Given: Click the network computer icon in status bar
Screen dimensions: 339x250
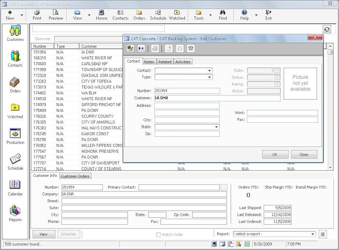Looking at the screenshot, I should pyautogui.click(x=214, y=244).
